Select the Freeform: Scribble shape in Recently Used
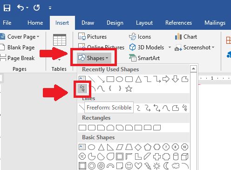231x170 pixels. pyautogui.click(x=82, y=88)
